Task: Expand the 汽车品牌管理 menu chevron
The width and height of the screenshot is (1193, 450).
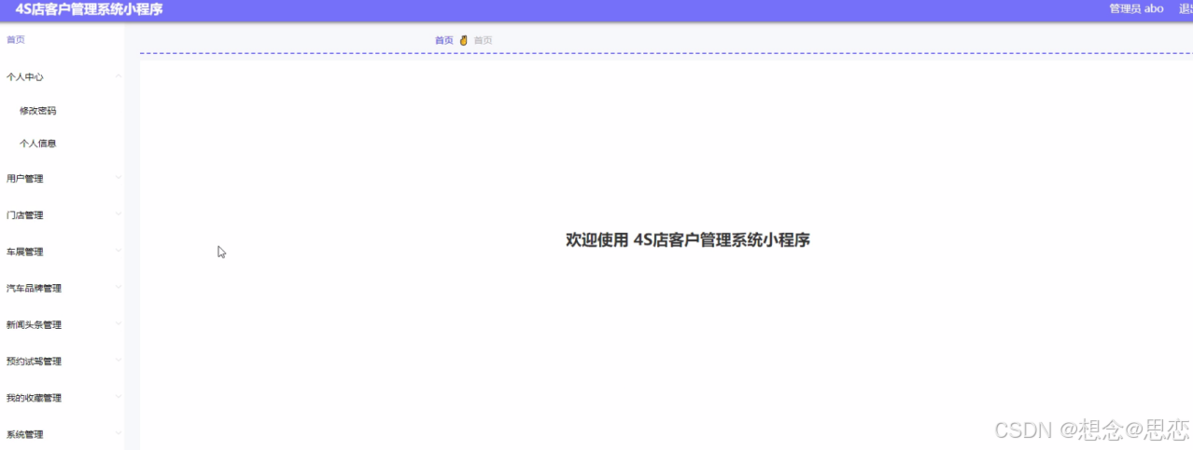Action: coord(119,287)
